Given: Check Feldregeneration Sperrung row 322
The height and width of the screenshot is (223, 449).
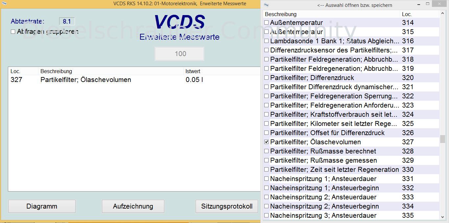Looking at the screenshot, I should (267, 96).
